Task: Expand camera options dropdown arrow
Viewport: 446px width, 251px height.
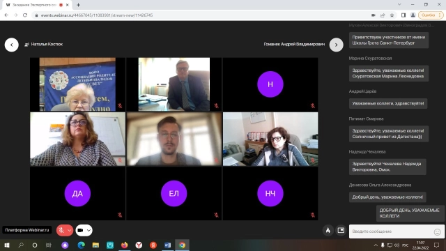Action: click(x=89, y=230)
